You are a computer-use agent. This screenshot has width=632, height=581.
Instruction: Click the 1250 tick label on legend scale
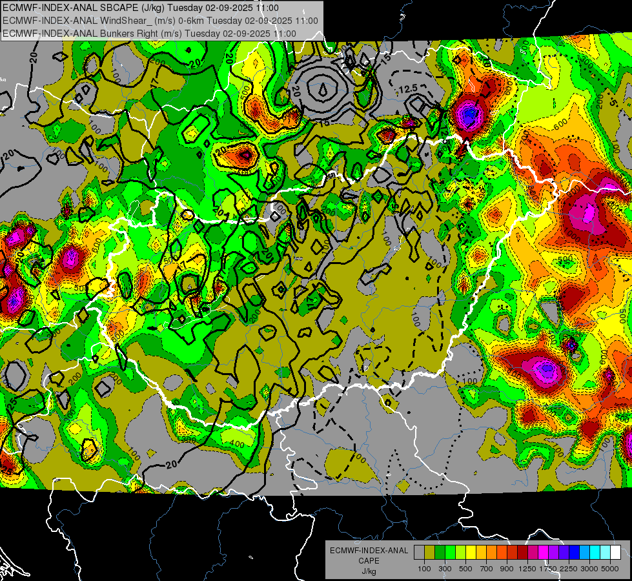[527, 569]
